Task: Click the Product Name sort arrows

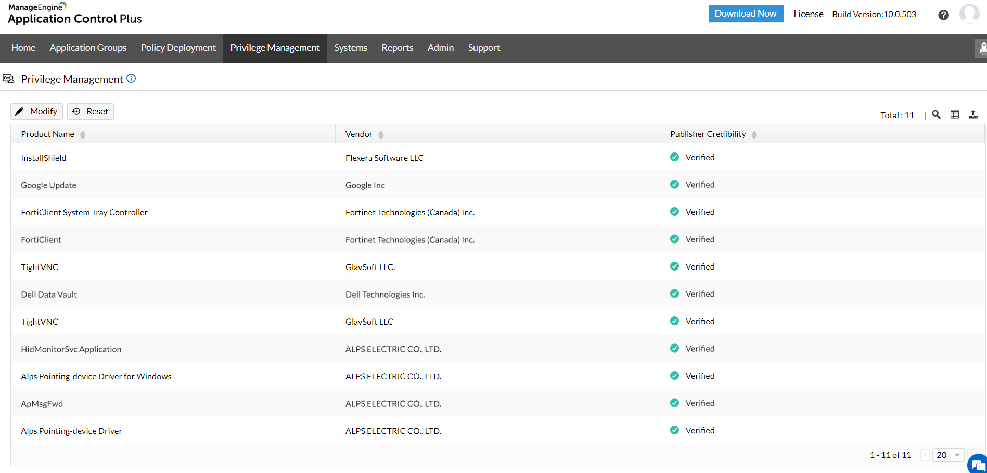Action: [83, 135]
